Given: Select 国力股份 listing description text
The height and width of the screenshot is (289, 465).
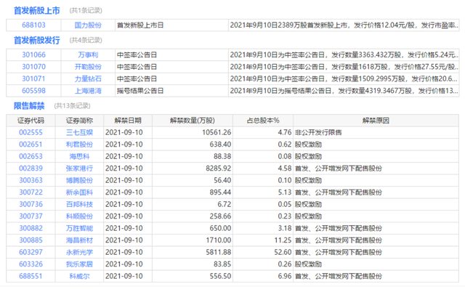Looking at the screenshot, I should click(344, 25).
